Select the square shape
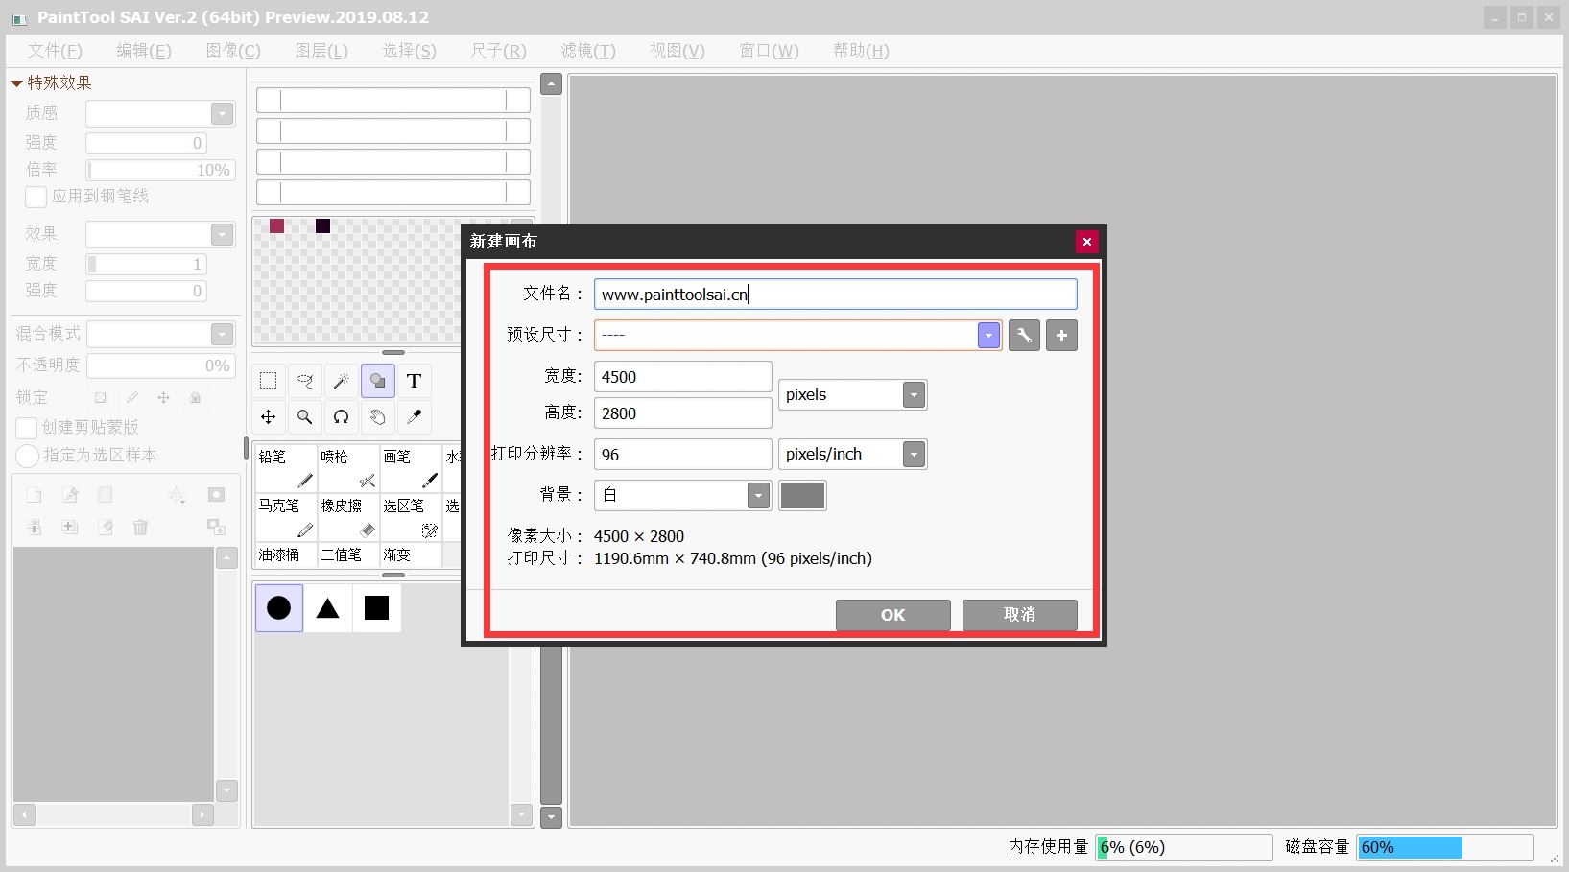Screen dimensions: 1569x872 coord(377,608)
